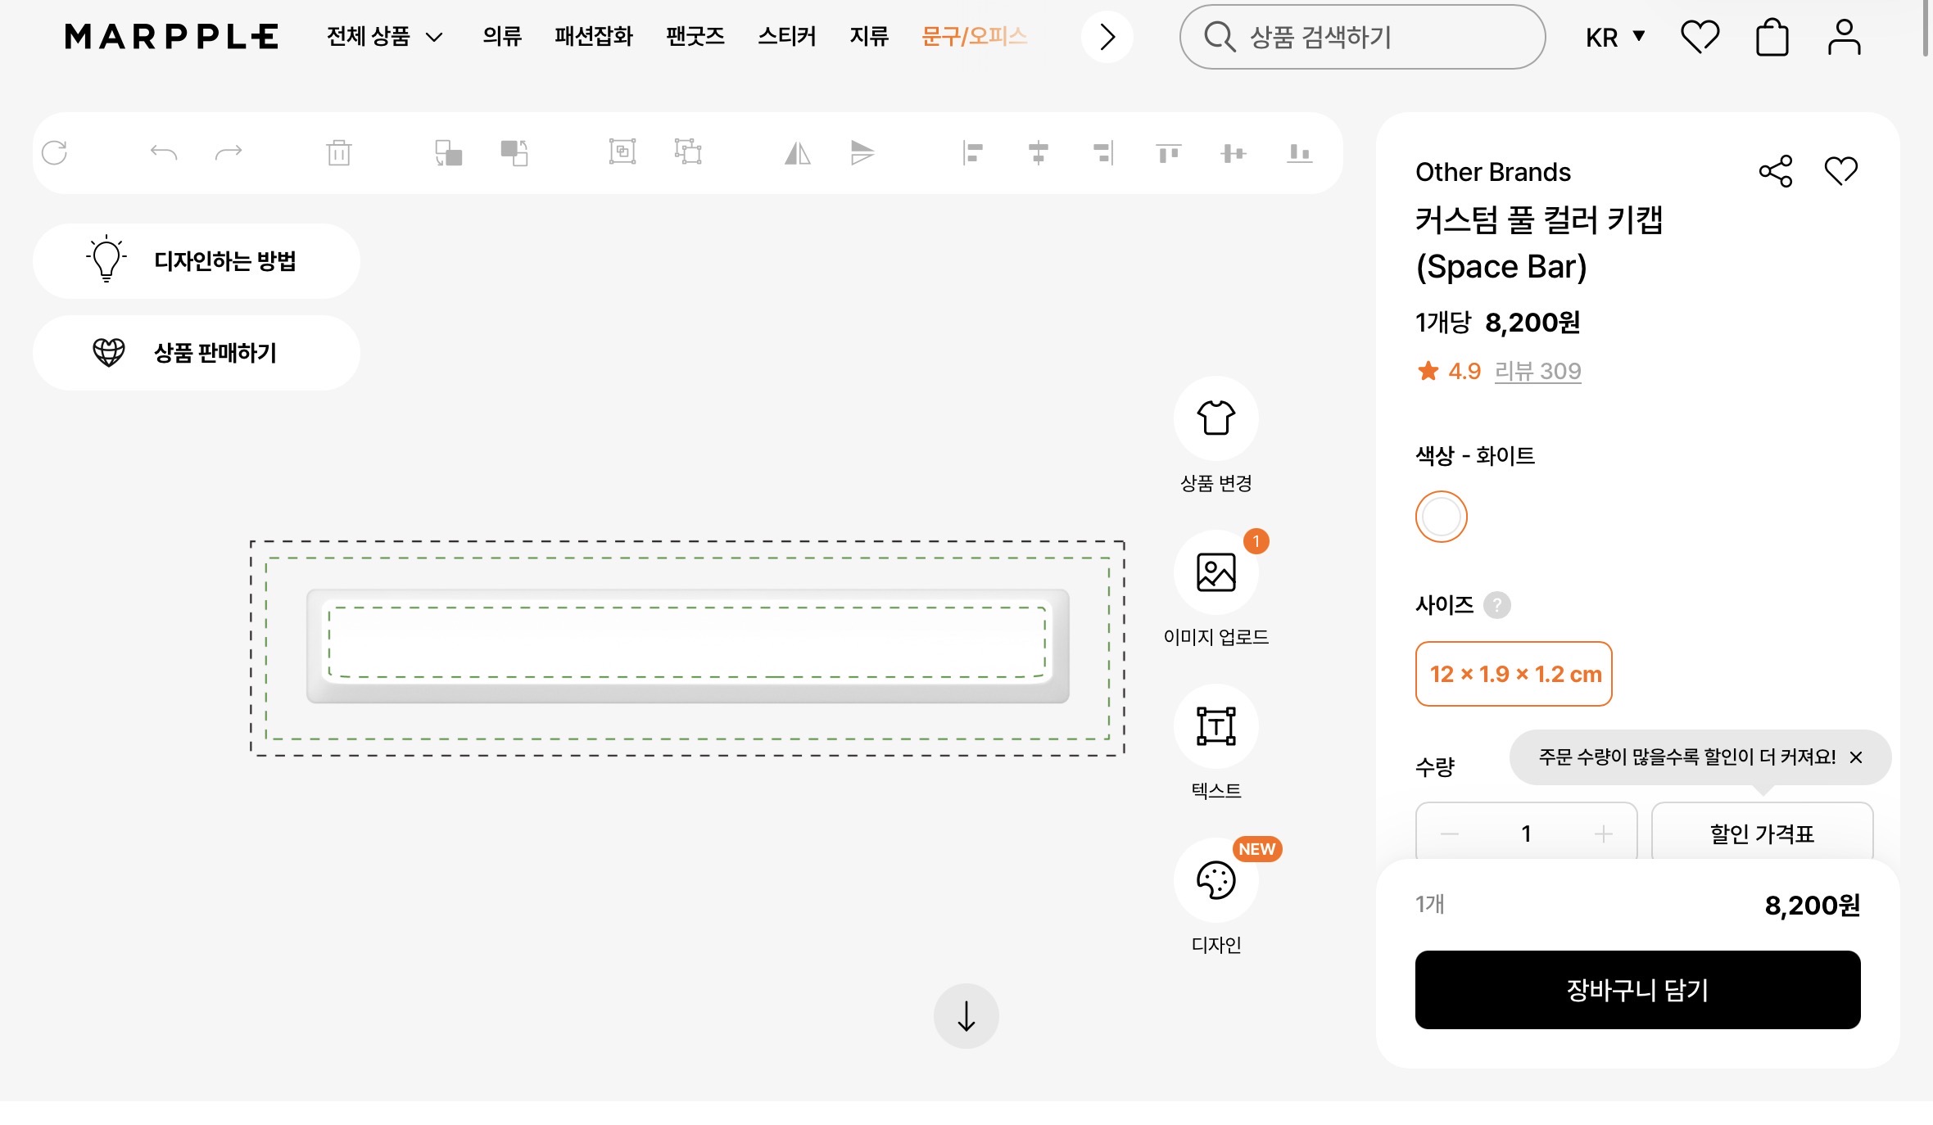Select the 12 × 1.9 × 1.2 cm size option
This screenshot has width=1933, height=1125.
click(x=1513, y=674)
